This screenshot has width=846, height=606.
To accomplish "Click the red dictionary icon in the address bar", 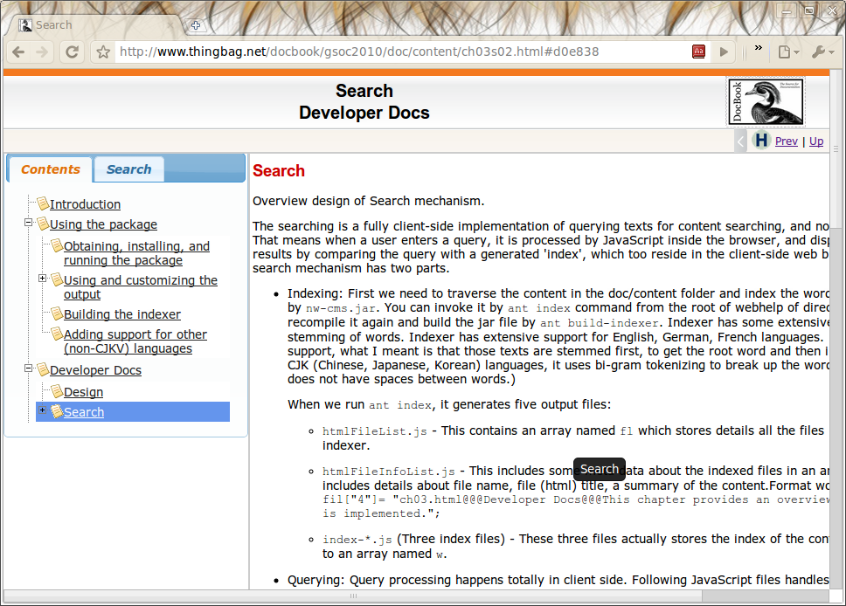I will 698,52.
